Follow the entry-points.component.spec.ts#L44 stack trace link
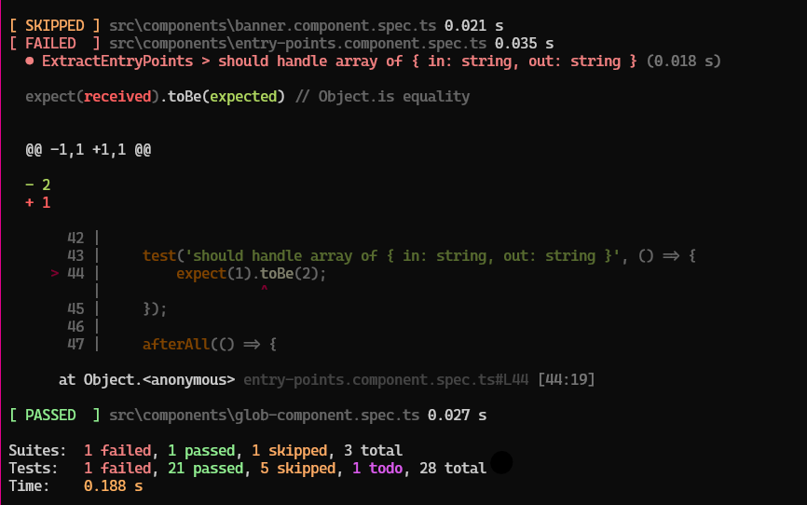 click(387, 380)
